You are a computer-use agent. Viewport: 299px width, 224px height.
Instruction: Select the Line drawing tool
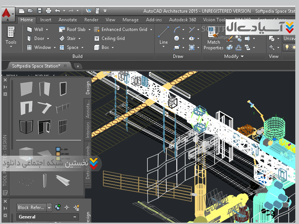(x=164, y=35)
